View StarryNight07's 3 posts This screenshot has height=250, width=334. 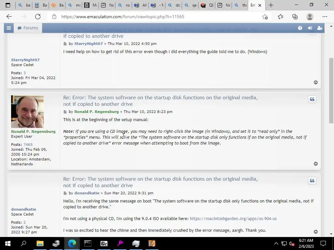[24, 73]
